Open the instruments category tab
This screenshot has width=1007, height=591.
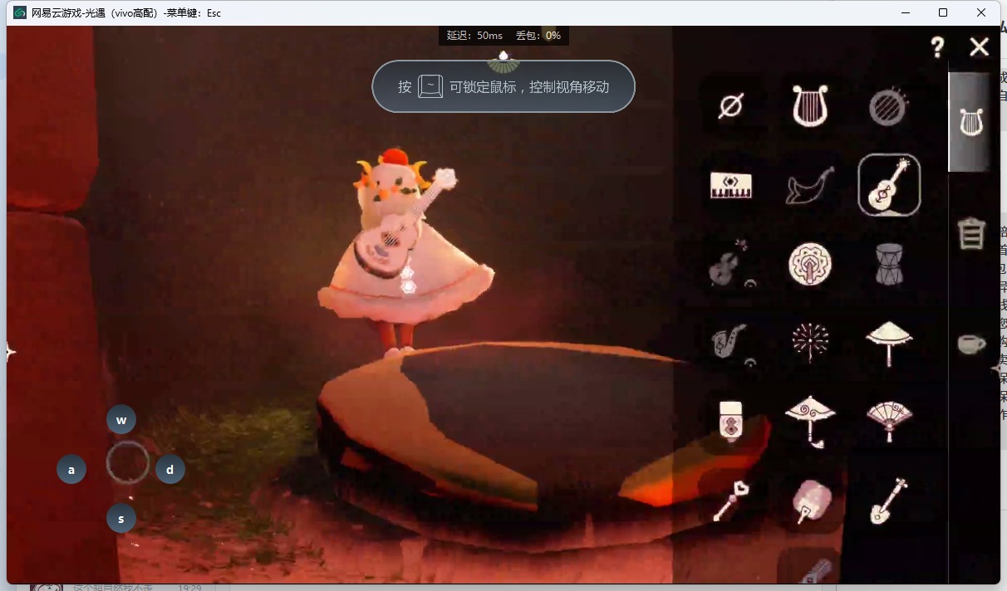coord(971,122)
